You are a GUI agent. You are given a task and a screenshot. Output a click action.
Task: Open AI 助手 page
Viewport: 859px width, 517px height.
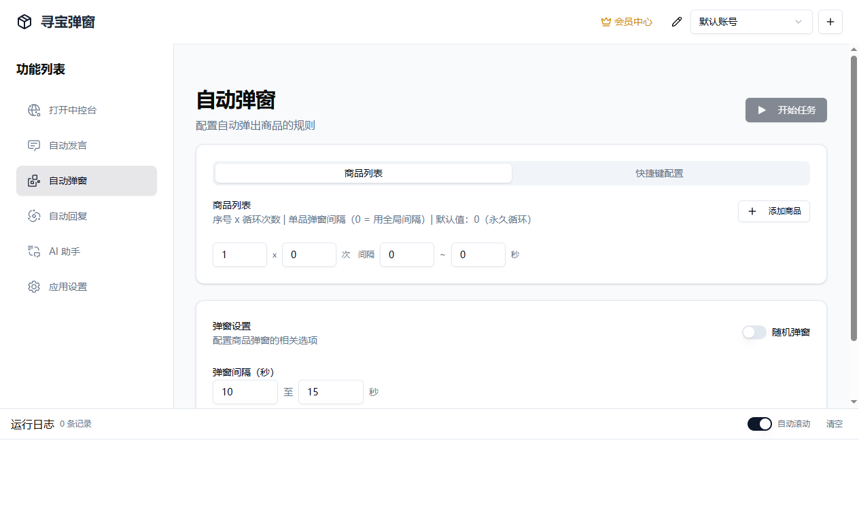click(x=86, y=251)
